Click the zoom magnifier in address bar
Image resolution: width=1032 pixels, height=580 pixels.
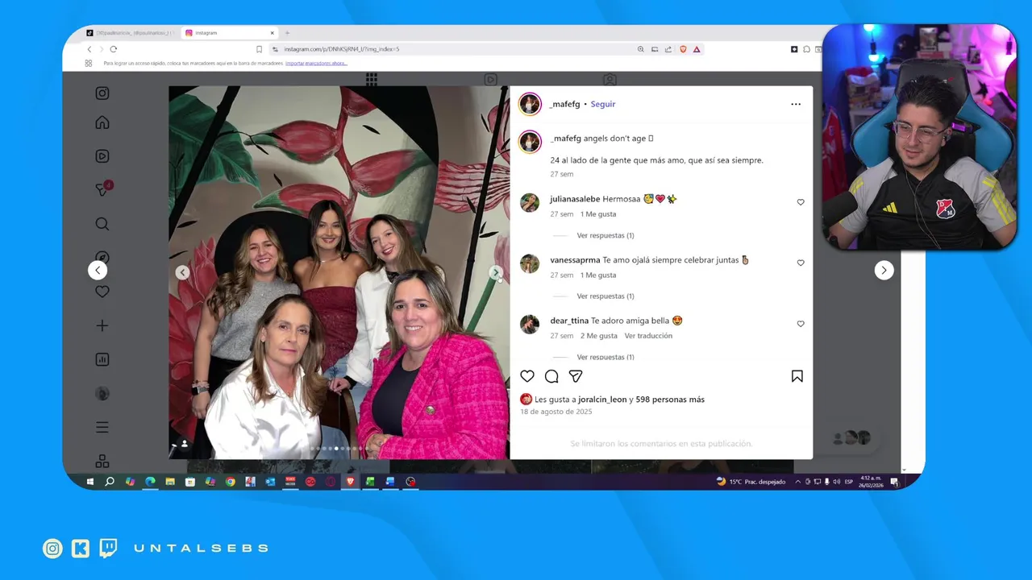[x=641, y=49]
